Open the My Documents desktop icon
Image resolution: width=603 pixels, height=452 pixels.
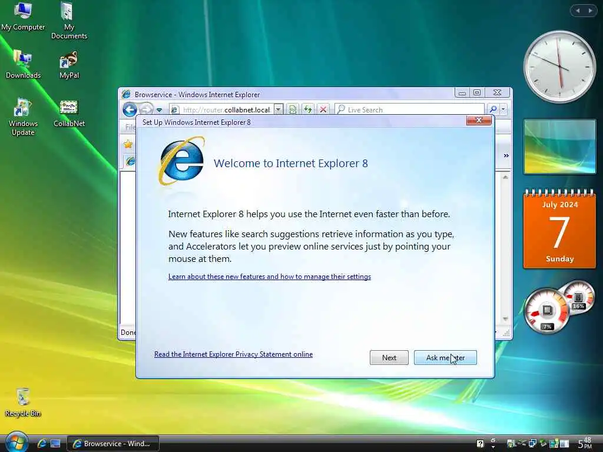click(69, 20)
